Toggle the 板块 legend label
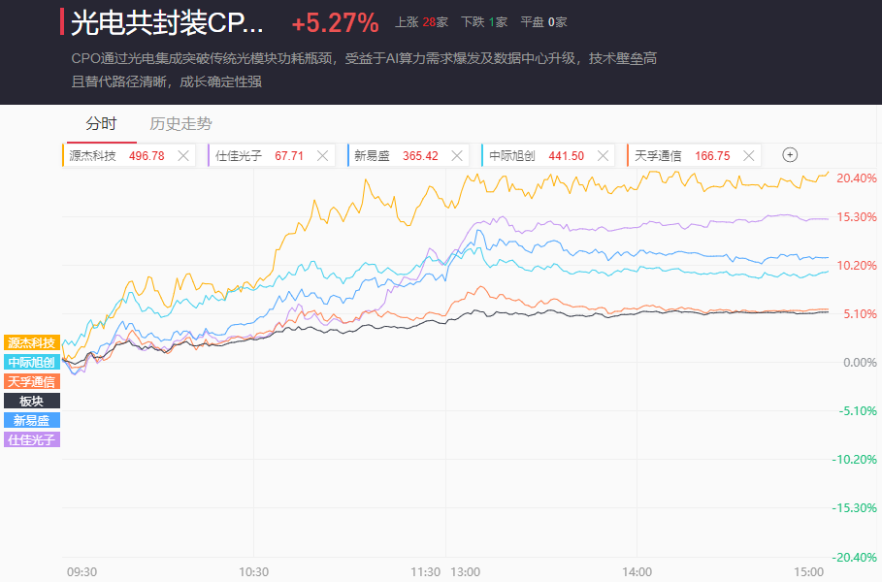The width and height of the screenshot is (882, 582). point(32,401)
